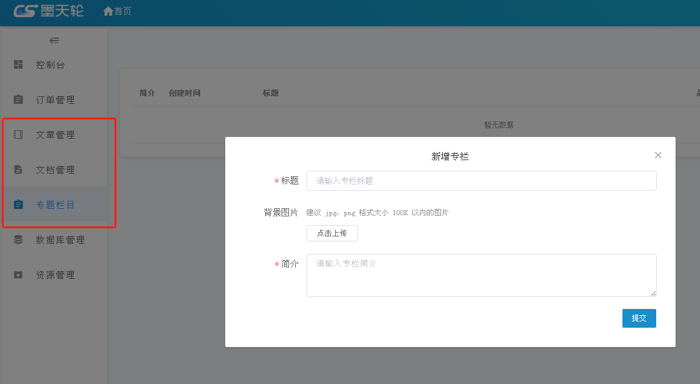This screenshot has width=700, height=384.
Task: Click the 创建时间 column header
Action: [185, 93]
